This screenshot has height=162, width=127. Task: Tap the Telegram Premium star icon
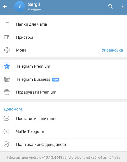[x=6, y=66]
